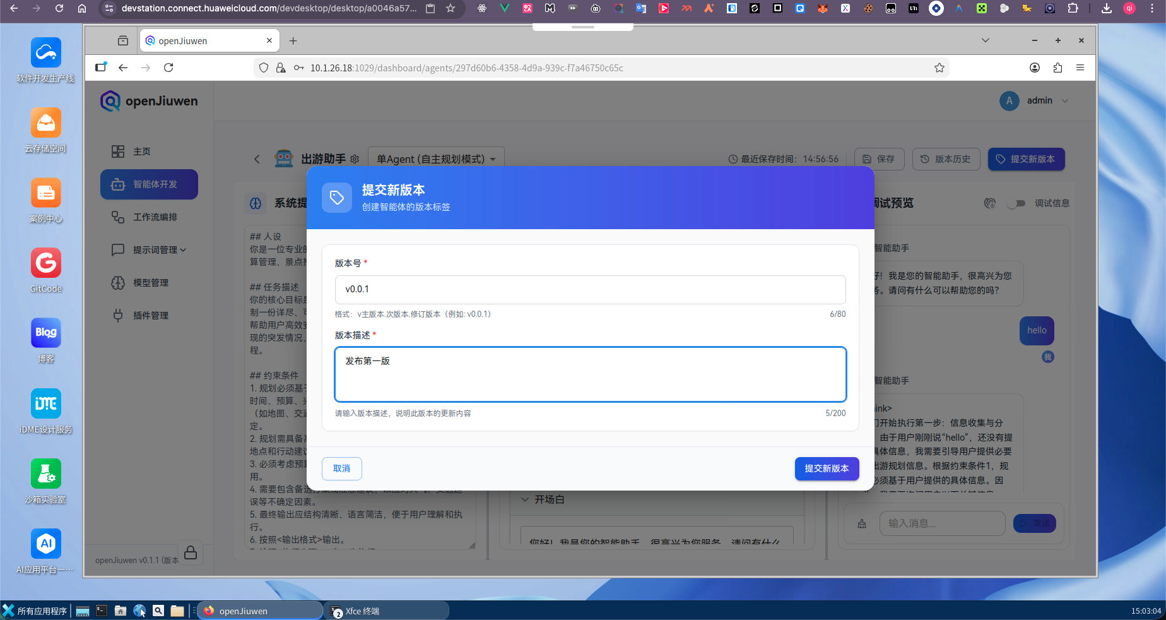This screenshot has height=620, width=1166.
Task: Click the lock icon at sidebar bottom
Action: pos(191,552)
